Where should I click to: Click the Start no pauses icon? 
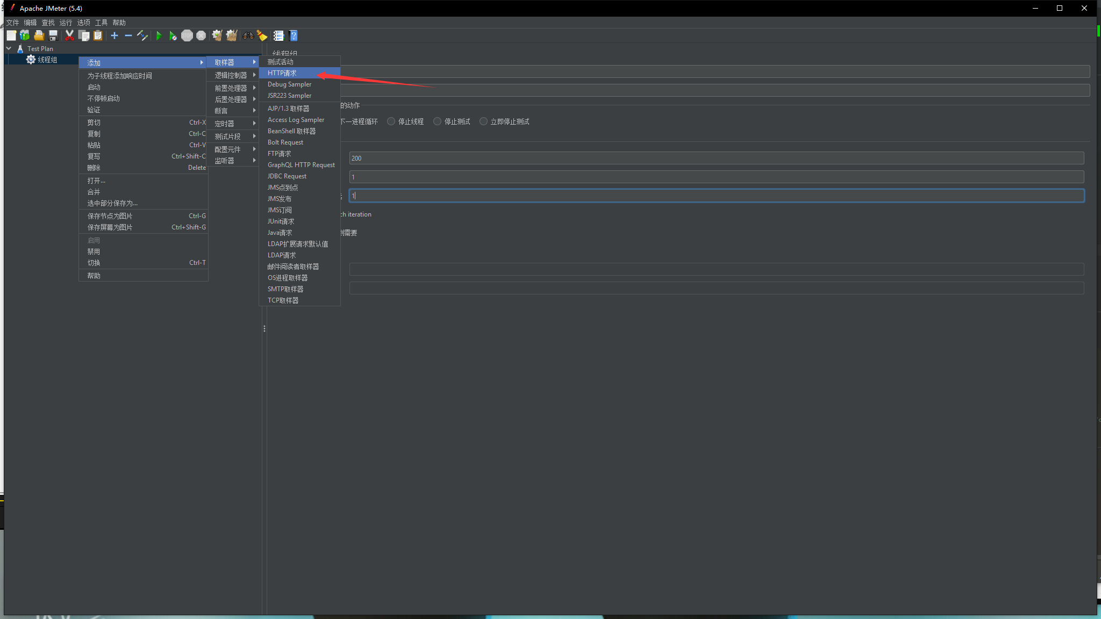pos(173,35)
